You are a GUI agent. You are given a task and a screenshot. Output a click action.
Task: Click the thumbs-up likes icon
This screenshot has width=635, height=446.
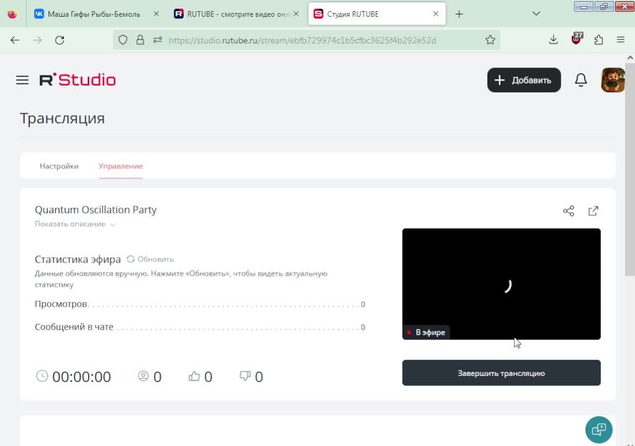[x=194, y=376]
